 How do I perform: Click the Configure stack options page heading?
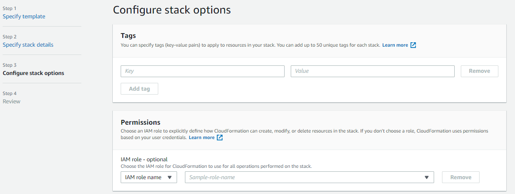pyautogui.click(x=172, y=10)
